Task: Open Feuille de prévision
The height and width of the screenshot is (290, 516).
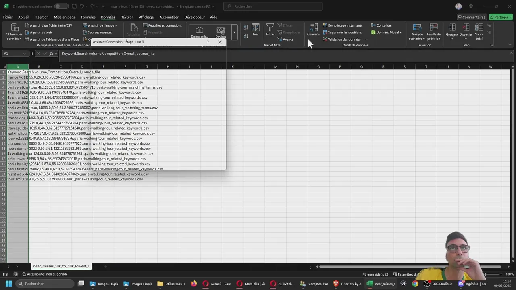Action: [x=434, y=32]
